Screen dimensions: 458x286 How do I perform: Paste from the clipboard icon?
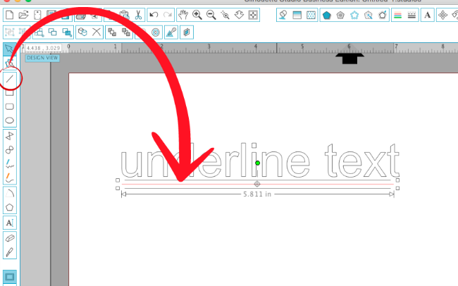click(125, 15)
